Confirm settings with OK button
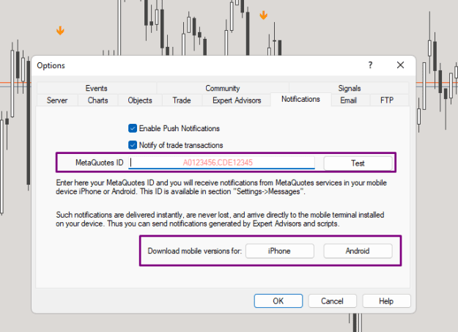458x332 pixels. click(278, 301)
